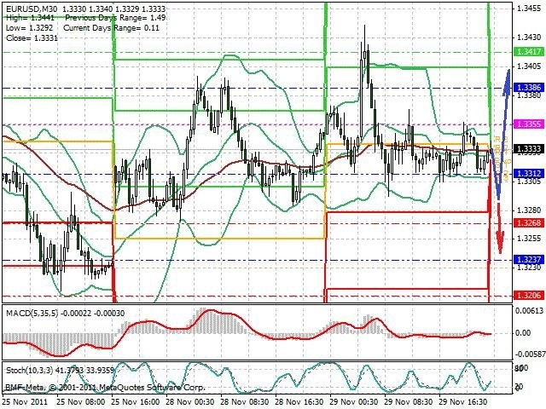Select the black 1.3333 current price label

529,149
